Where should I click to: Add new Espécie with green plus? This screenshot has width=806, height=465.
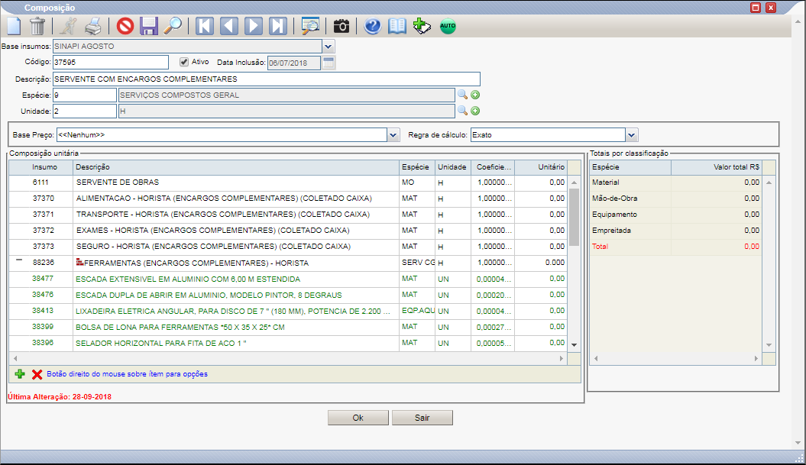[x=475, y=95]
